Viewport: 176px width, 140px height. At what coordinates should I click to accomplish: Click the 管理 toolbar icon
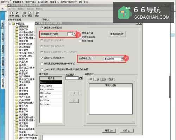pyautogui.click(x=11, y=14)
